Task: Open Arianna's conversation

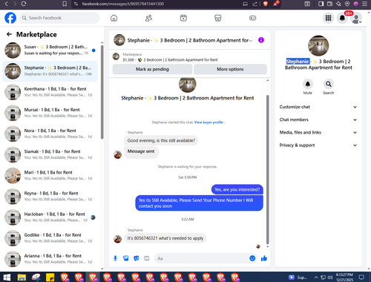Action: [x=50, y=259]
